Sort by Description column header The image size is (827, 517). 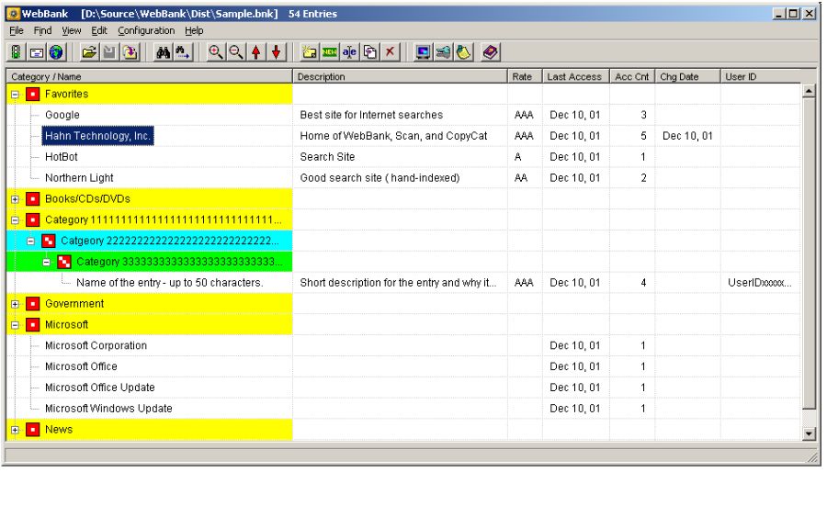[x=400, y=76]
